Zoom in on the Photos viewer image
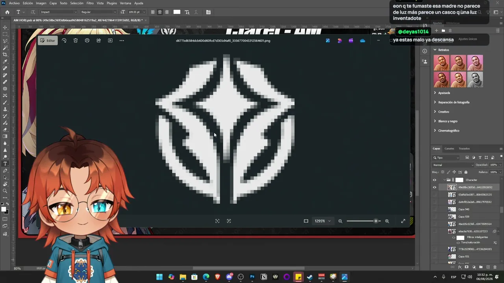This screenshot has width=504, height=283. click(x=387, y=221)
